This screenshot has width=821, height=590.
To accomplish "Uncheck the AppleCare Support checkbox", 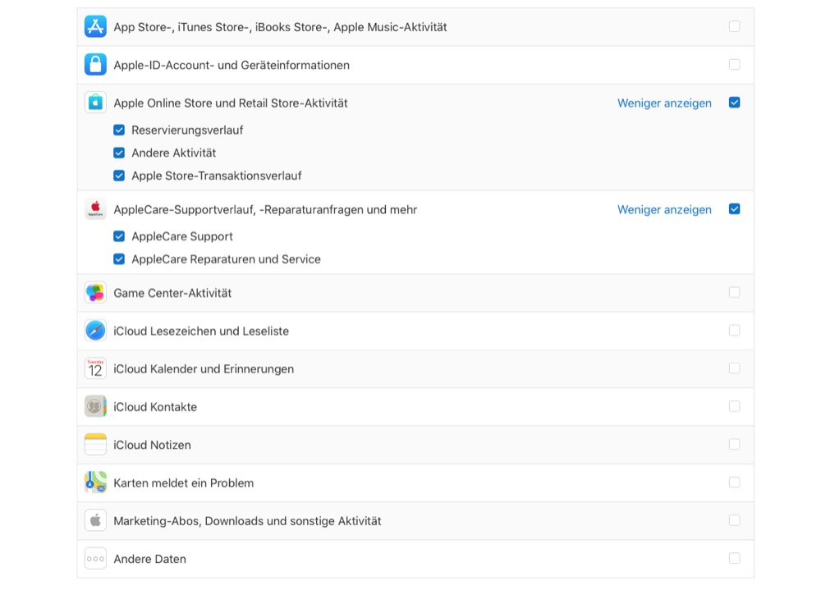I will pos(119,236).
